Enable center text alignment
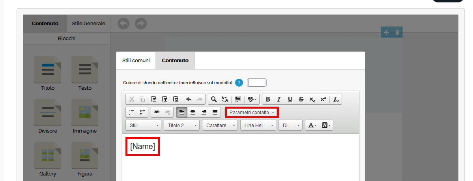Viewport: 473px width, 181px height. click(193, 112)
